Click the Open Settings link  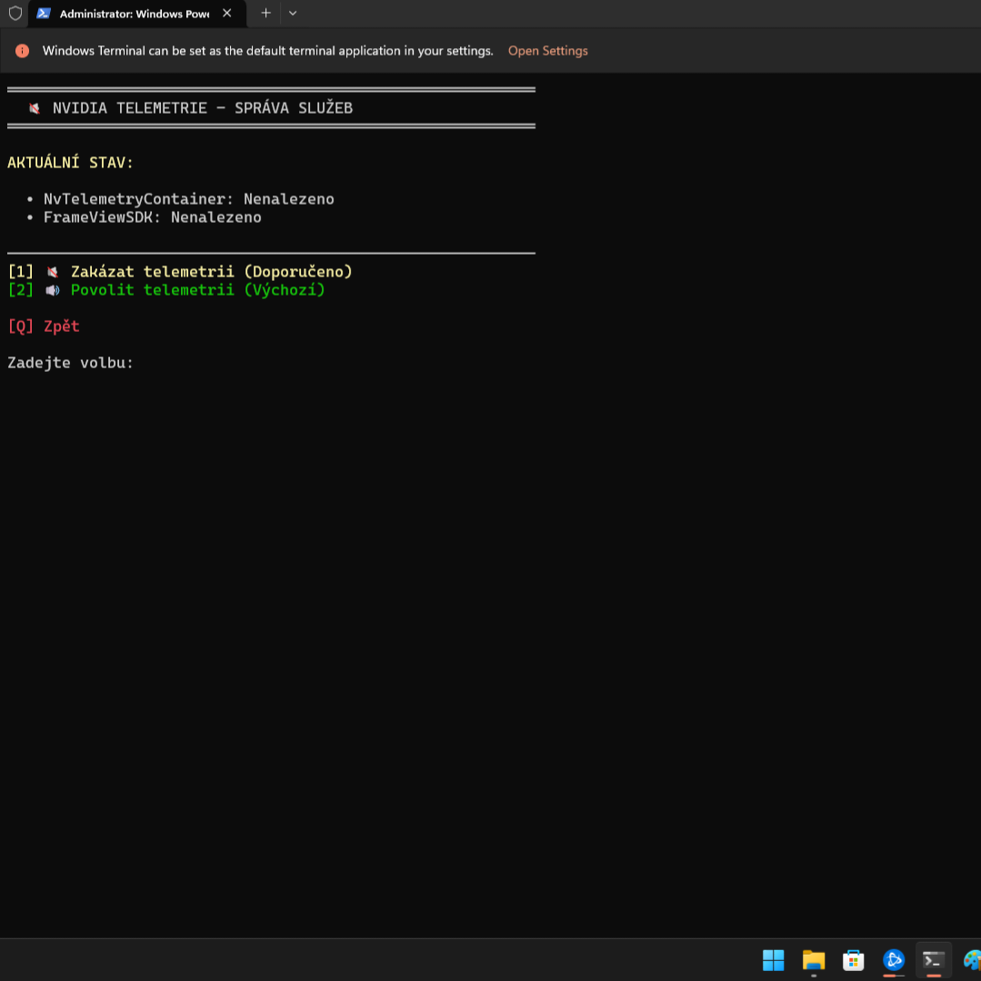tap(547, 51)
